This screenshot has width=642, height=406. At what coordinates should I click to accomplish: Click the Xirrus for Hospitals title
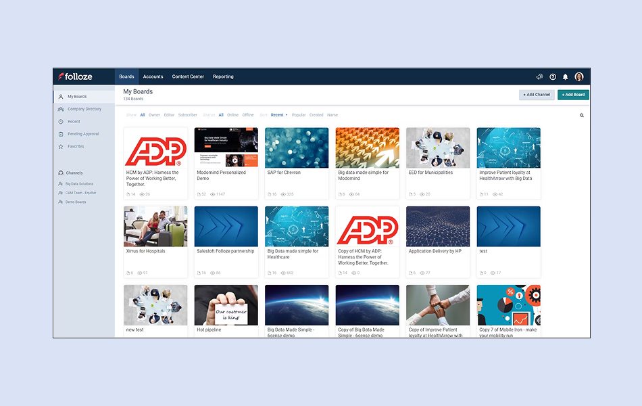pyautogui.click(x=146, y=252)
